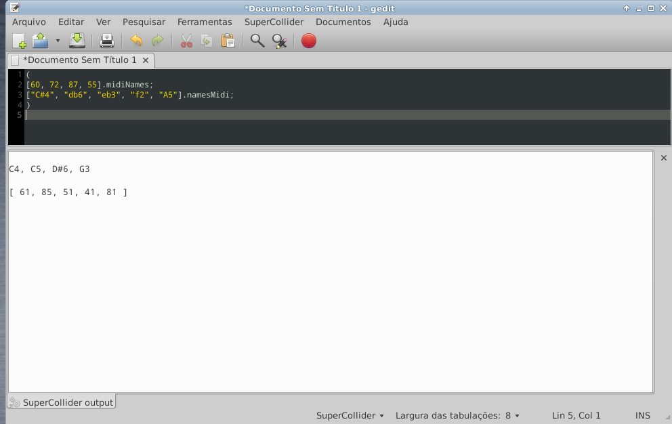Close the gedit window
Screen dimensions: 672x424
663,8
